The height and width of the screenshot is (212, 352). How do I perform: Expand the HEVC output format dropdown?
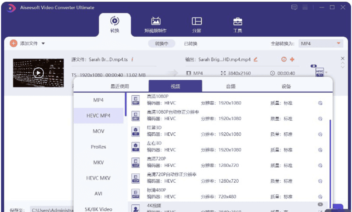click(x=327, y=72)
